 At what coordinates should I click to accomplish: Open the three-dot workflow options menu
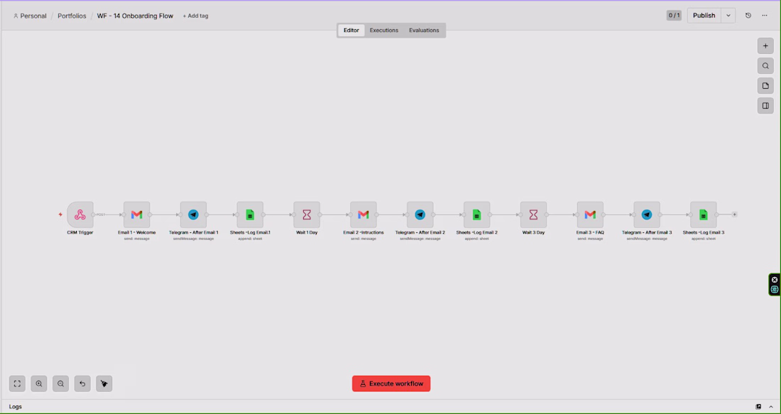tap(765, 16)
